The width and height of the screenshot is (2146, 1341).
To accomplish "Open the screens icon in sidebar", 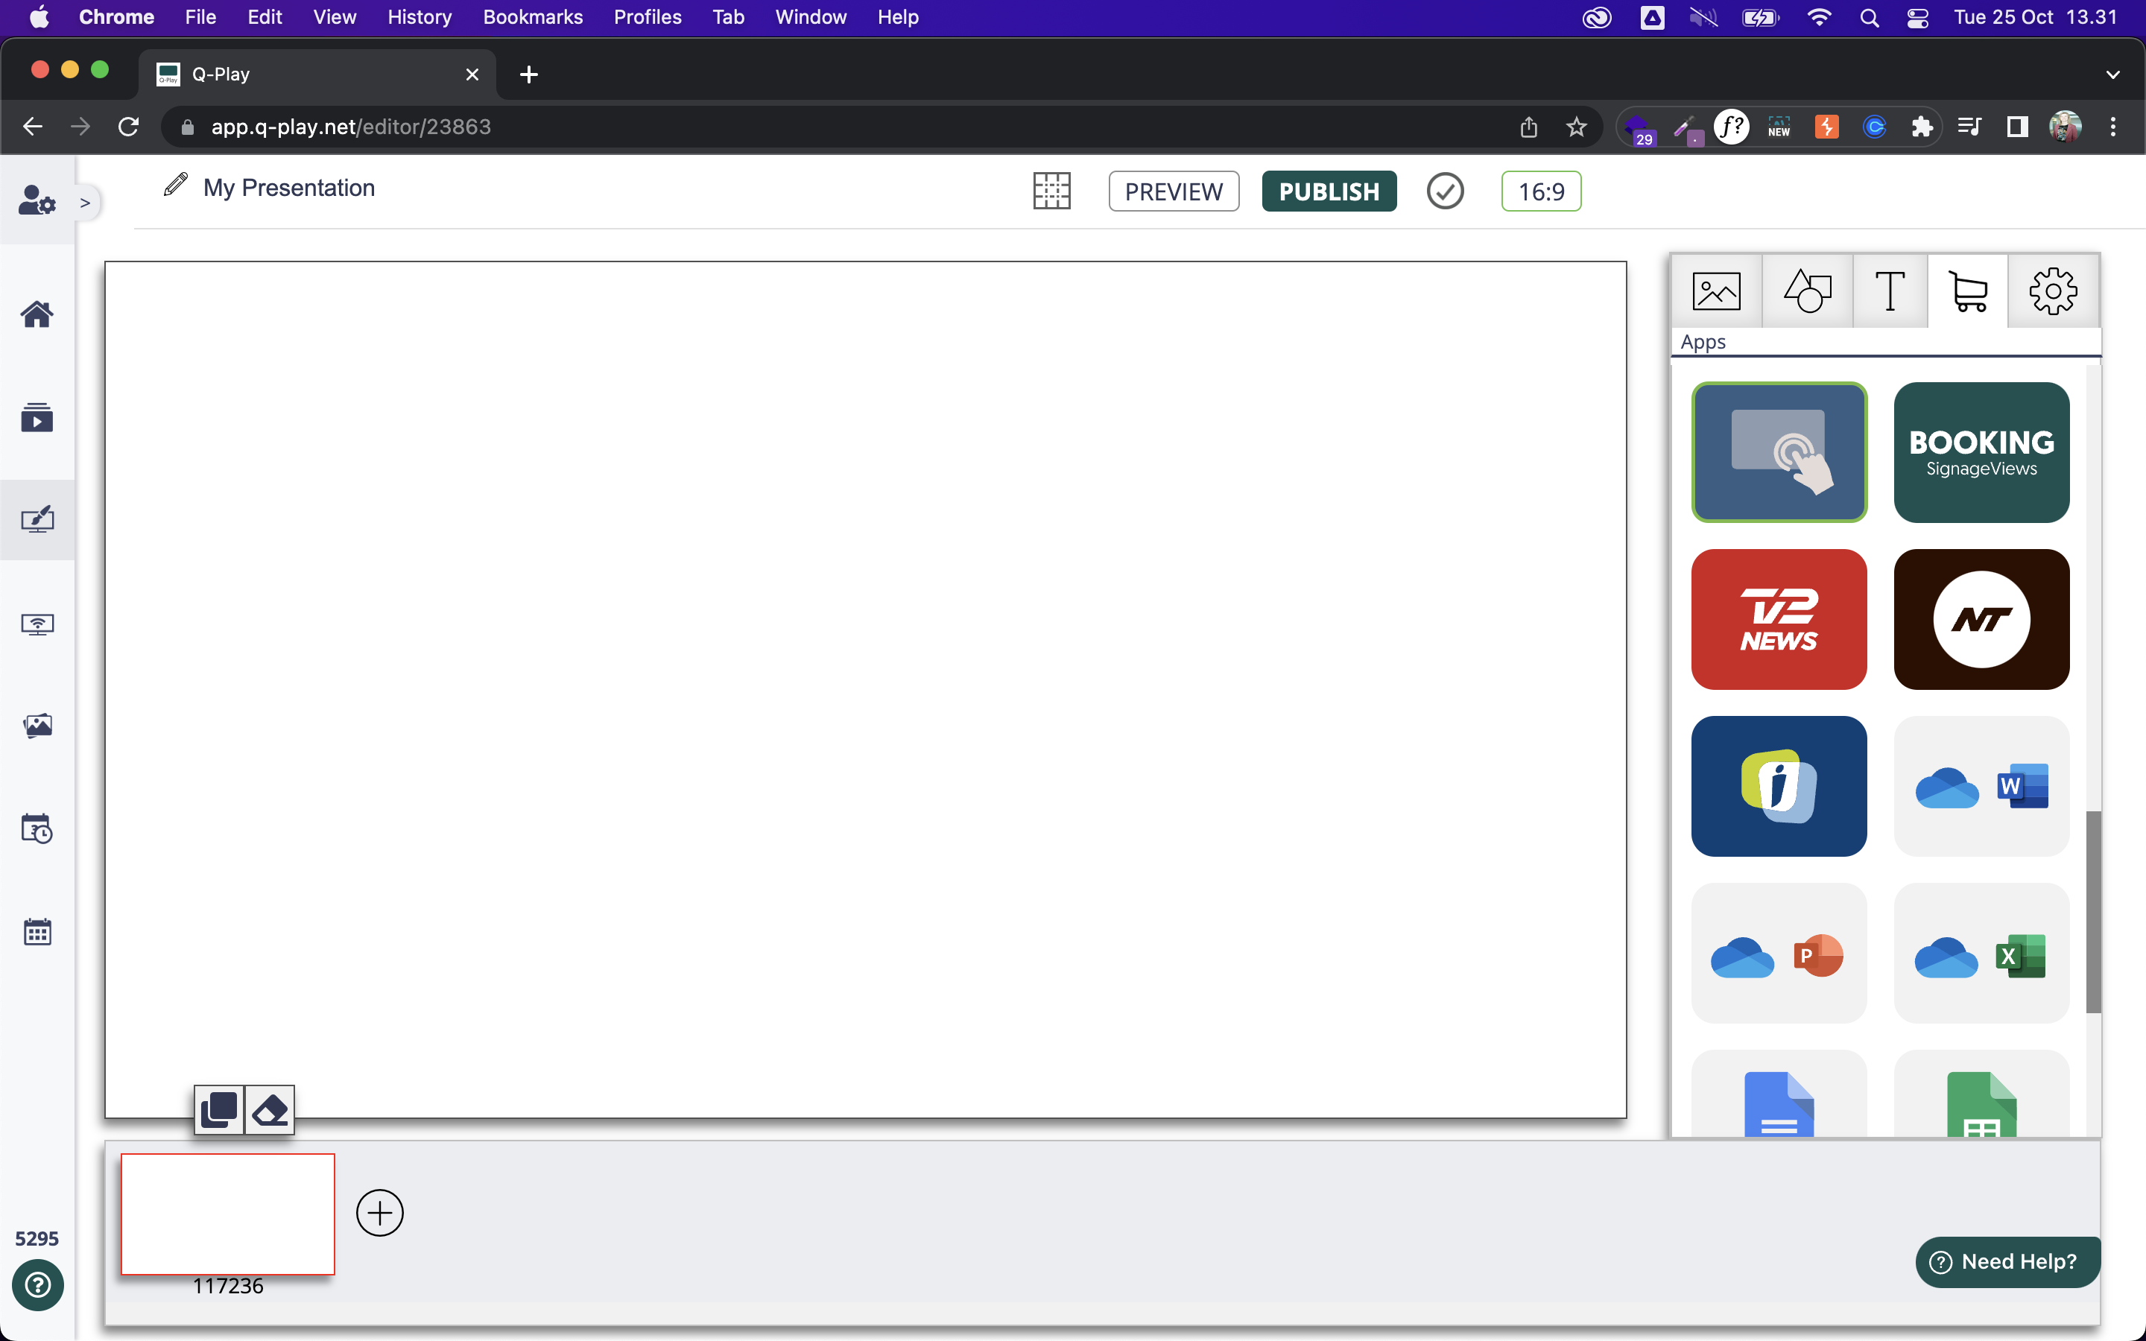I will 37,624.
